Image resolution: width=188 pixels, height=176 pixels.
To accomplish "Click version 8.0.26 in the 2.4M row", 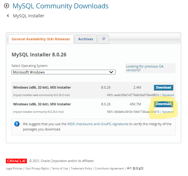I will coord(106,87).
